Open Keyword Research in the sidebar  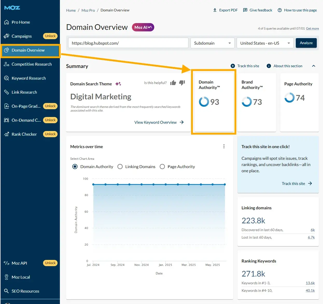pos(29,78)
